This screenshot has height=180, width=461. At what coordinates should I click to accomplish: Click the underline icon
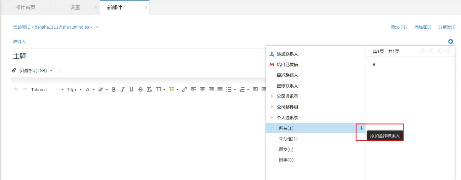point(131,89)
